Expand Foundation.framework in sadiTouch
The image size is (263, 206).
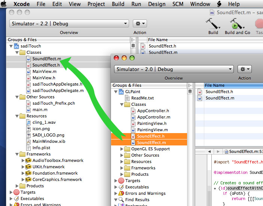(x=23, y=173)
